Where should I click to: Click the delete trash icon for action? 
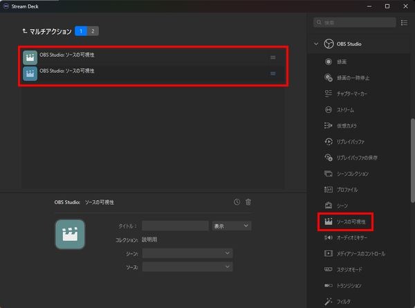coord(248,202)
